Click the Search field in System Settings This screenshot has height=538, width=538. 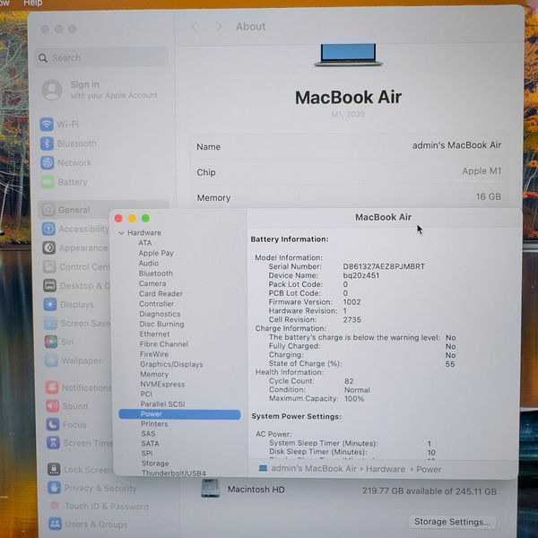point(102,57)
